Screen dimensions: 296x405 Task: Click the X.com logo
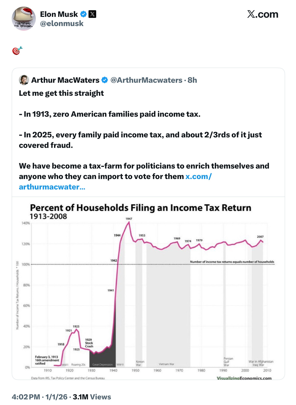coord(263,14)
